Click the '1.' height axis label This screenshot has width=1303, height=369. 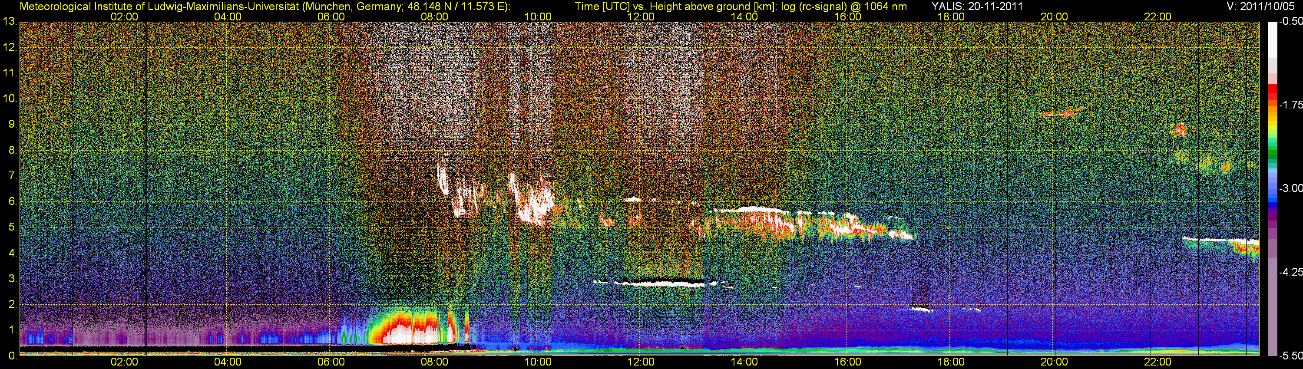coord(13,330)
